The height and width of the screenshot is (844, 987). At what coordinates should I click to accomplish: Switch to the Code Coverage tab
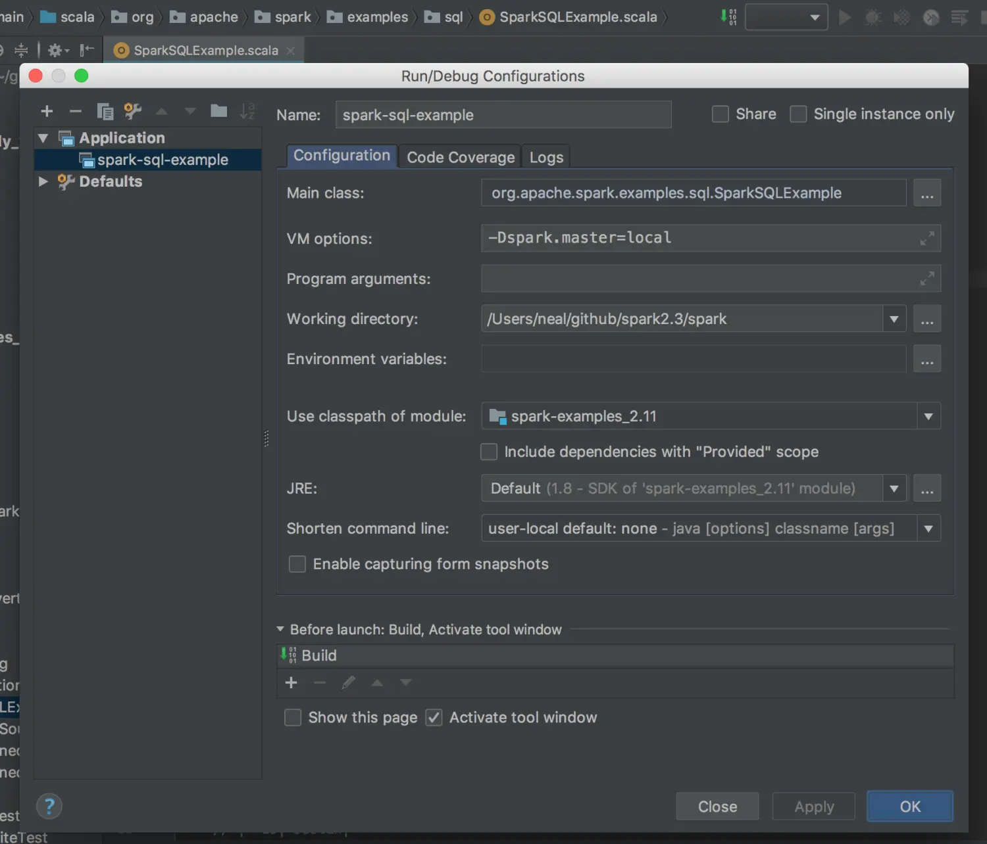point(461,157)
